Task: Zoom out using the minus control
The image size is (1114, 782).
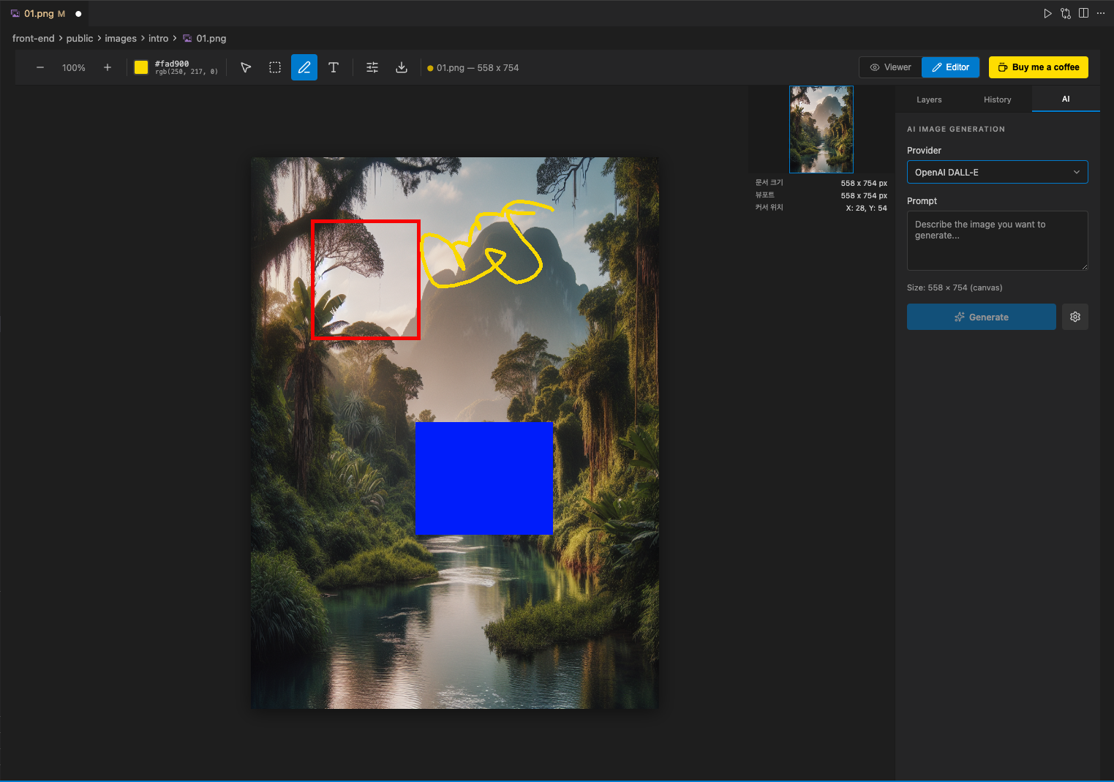Action: coord(40,67)
